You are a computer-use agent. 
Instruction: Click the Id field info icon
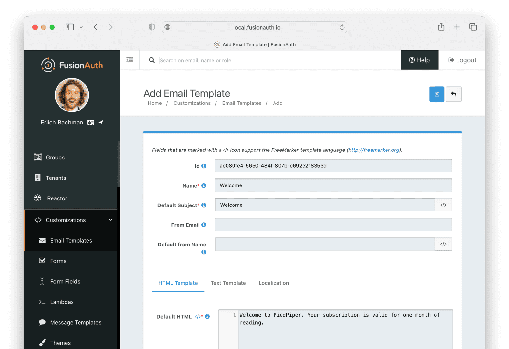point(204,166)
